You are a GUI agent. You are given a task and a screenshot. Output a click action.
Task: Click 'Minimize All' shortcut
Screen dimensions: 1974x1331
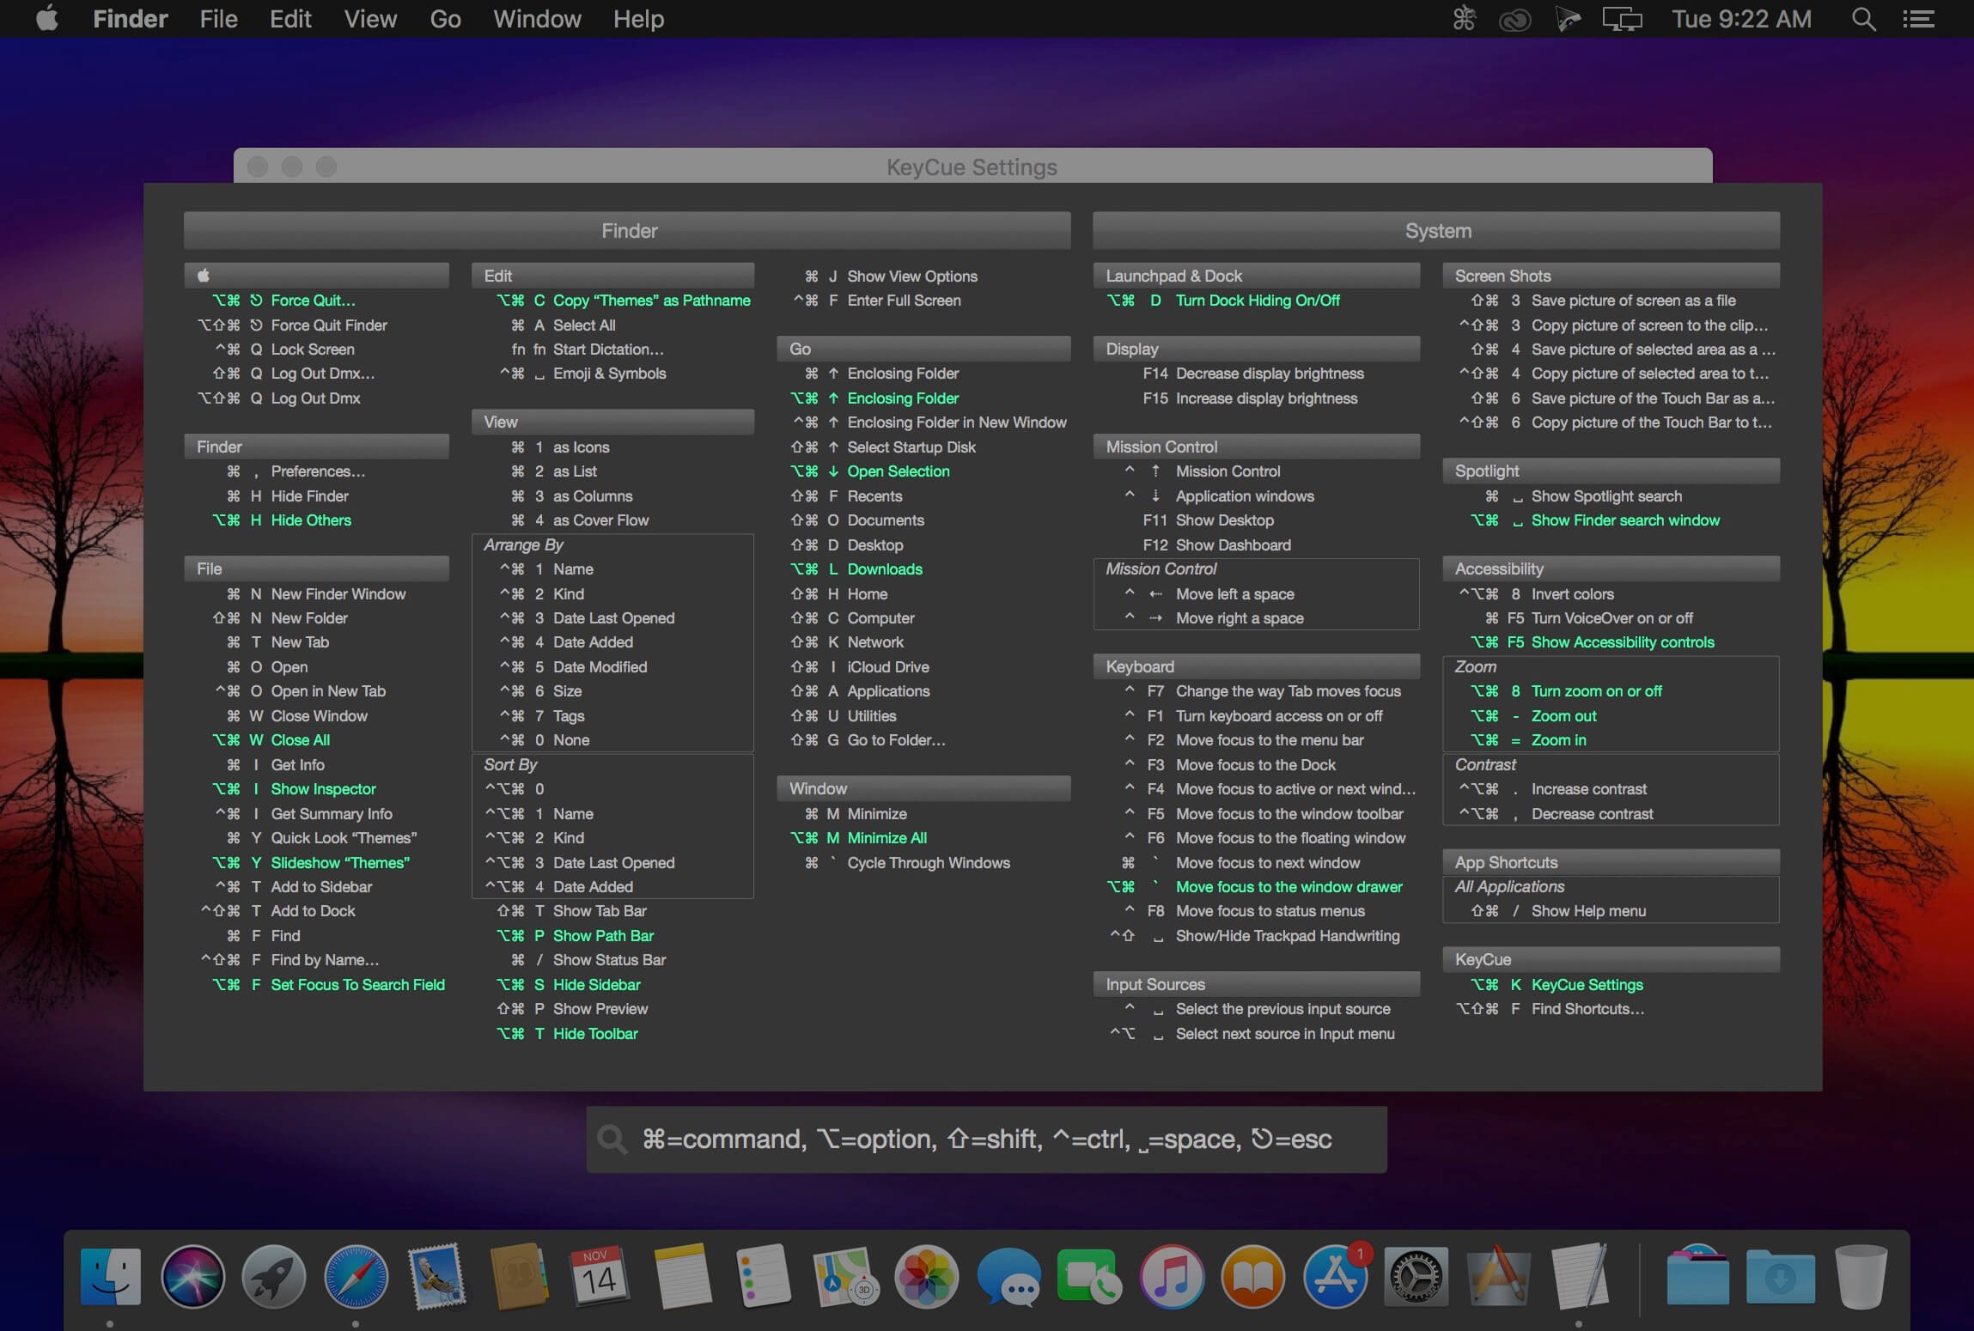point(887,838)
